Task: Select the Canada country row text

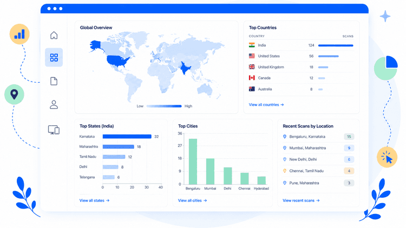Action: click(x=264, y=78)
